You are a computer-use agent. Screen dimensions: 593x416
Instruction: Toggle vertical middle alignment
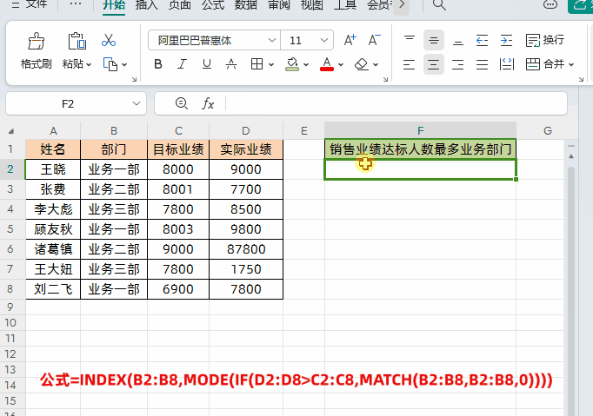pyautogui.click(x=433, y=40)
